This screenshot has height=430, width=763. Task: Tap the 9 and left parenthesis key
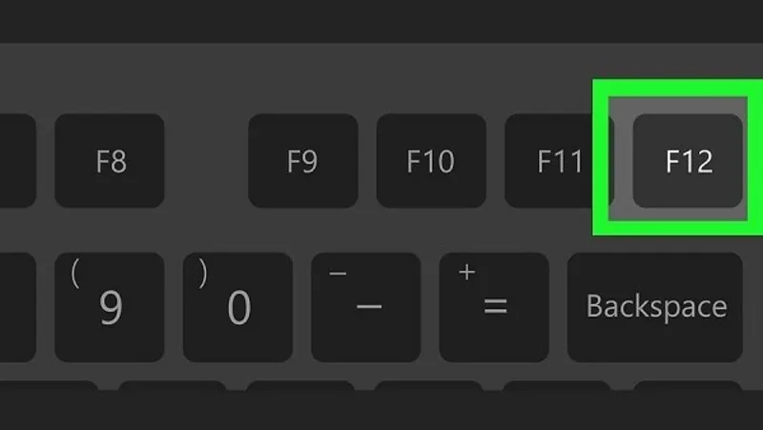click(x=110, y=307)
